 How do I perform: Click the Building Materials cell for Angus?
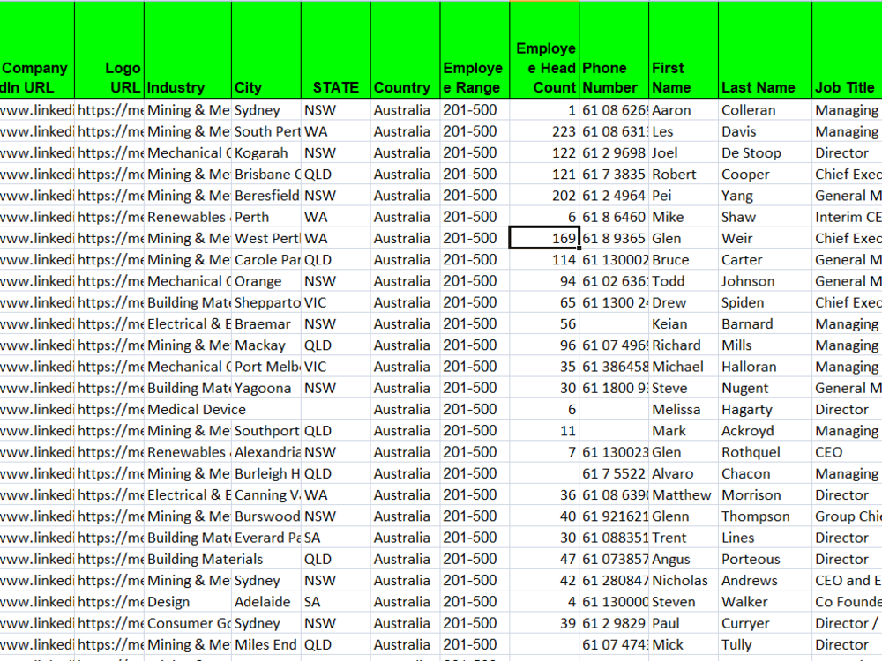tap(187, 559)
